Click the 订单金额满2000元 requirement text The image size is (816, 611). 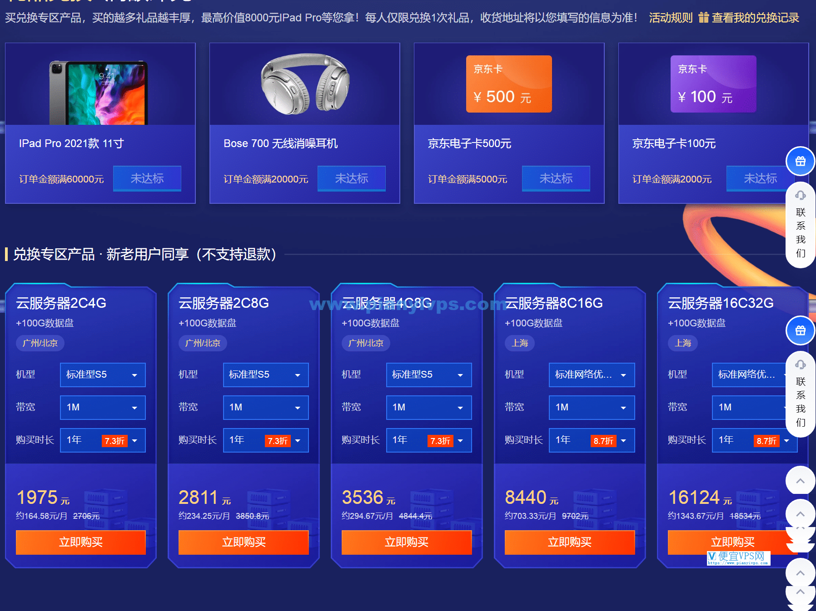click(672, 179)
